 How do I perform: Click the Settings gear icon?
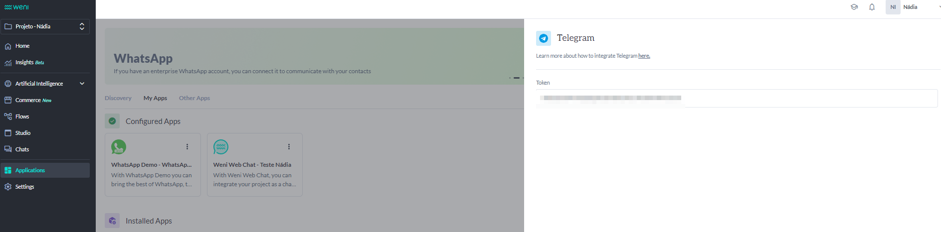pos(8,187)
